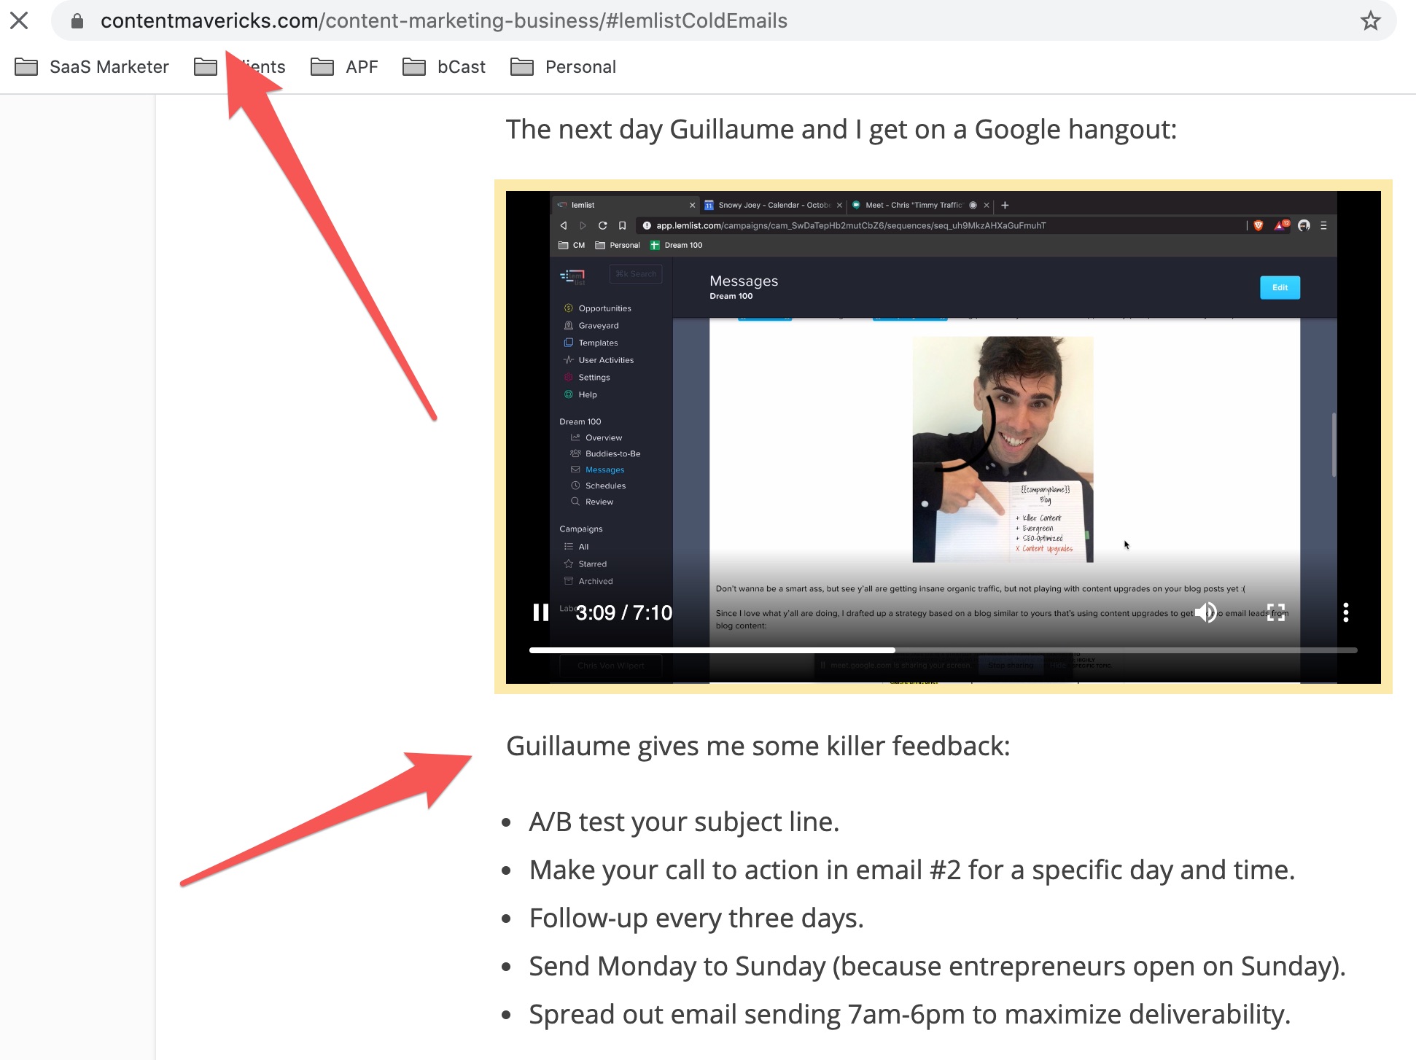Click the Brave rewards triangle icon
The height and width of the screenshot is (1060, 1416).
point(1281,225)
